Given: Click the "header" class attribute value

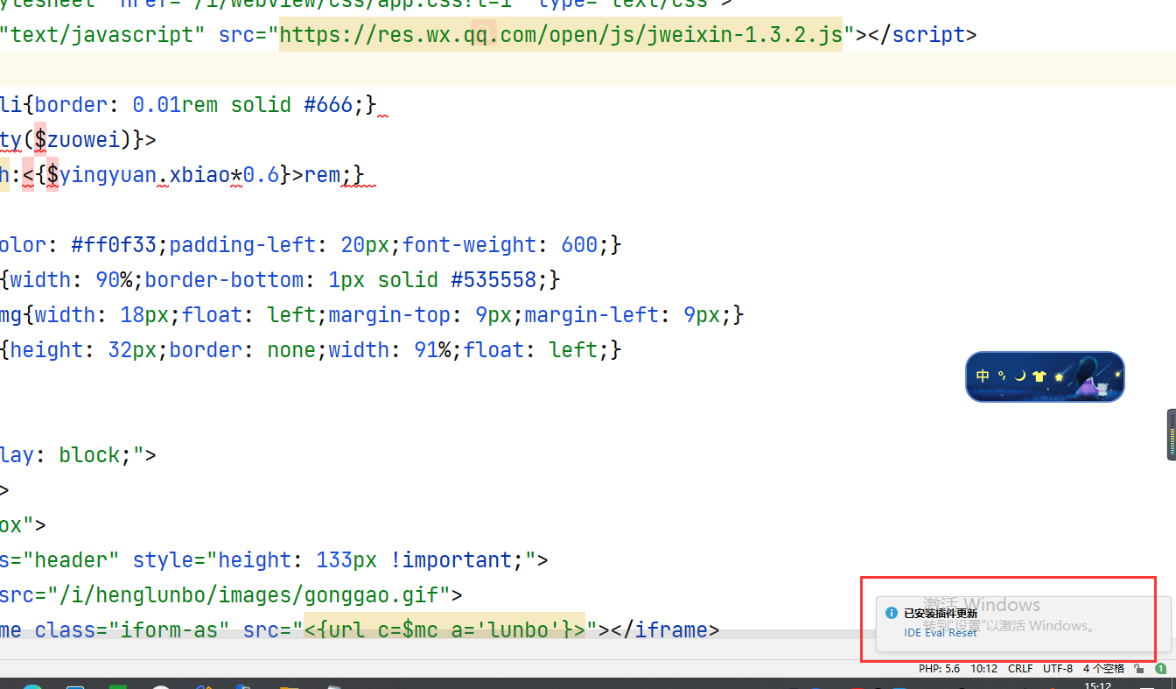Looking at the screenshot, I should (x=71, y=560).
